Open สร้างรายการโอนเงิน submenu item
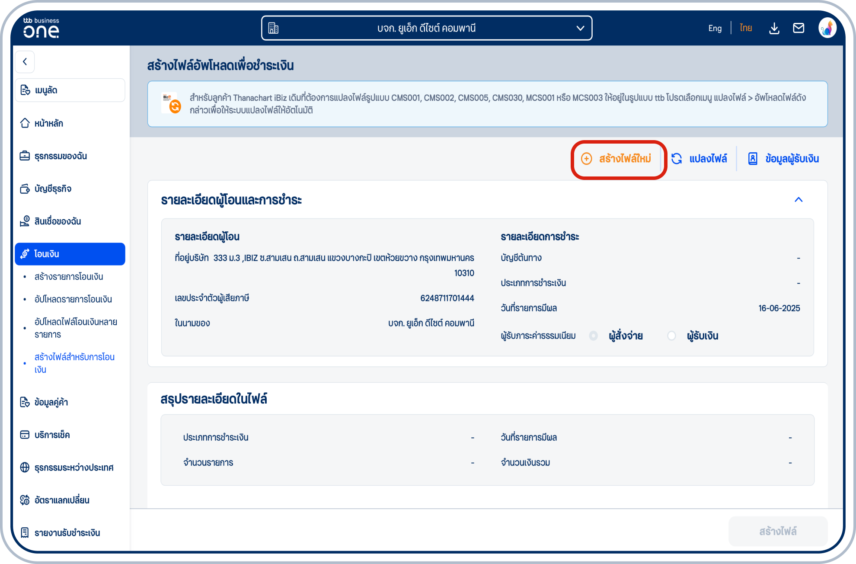856x564 pixels. coord(69,277)
